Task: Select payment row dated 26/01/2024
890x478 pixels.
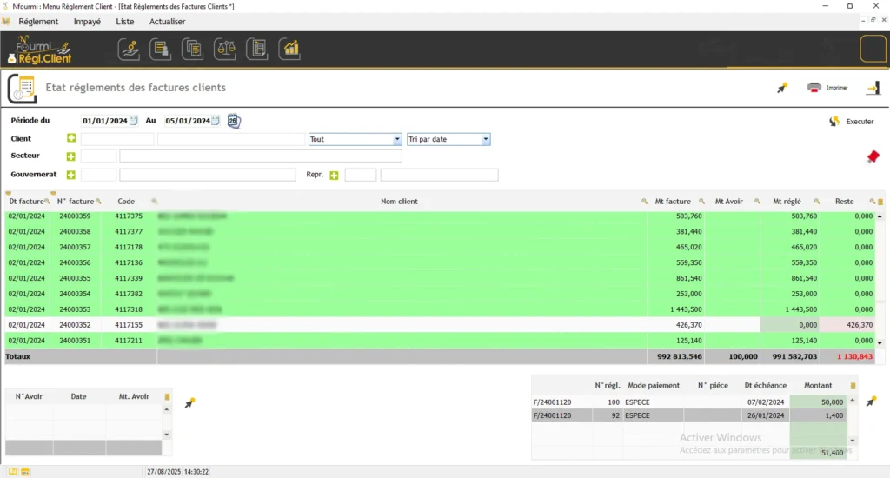Action: coord(689,415)
